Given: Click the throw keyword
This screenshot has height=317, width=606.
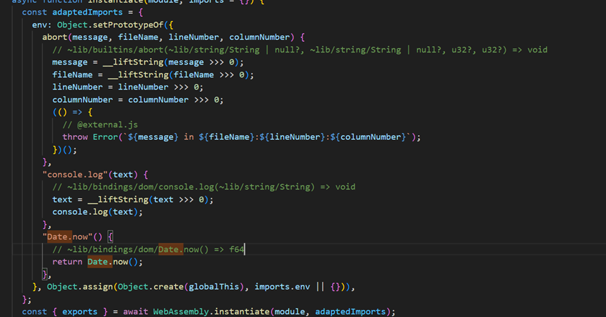Looking at the screenshot, I should tap(75, 137).
